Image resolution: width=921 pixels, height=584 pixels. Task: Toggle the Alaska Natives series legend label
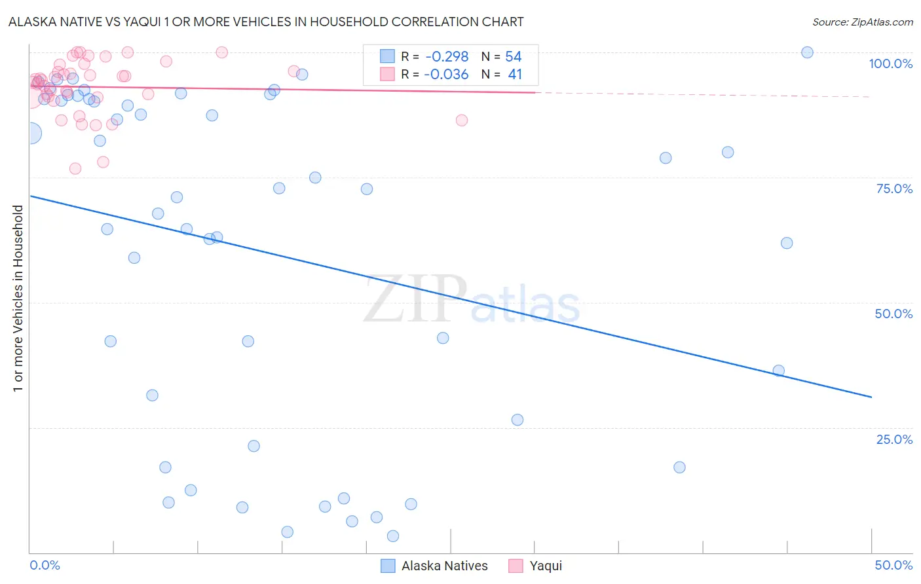pos(444,566)
